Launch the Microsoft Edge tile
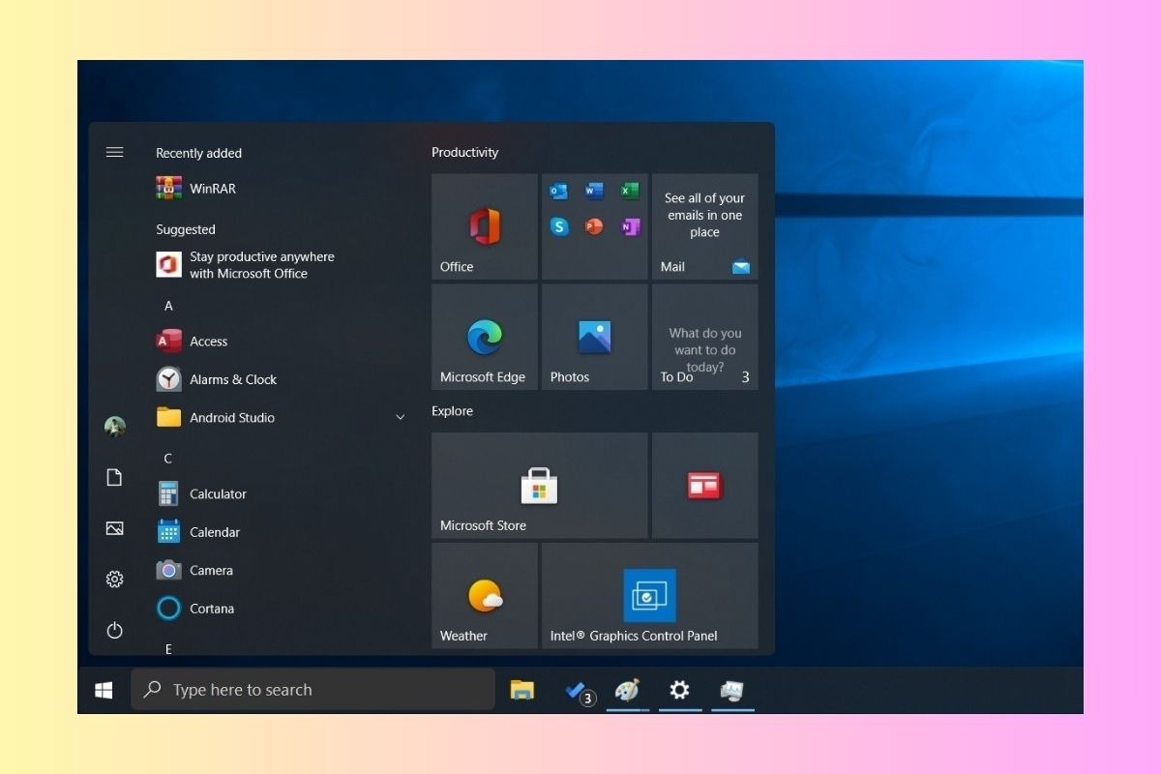The height and width of the screenshot is (774, 1161). 485,338
